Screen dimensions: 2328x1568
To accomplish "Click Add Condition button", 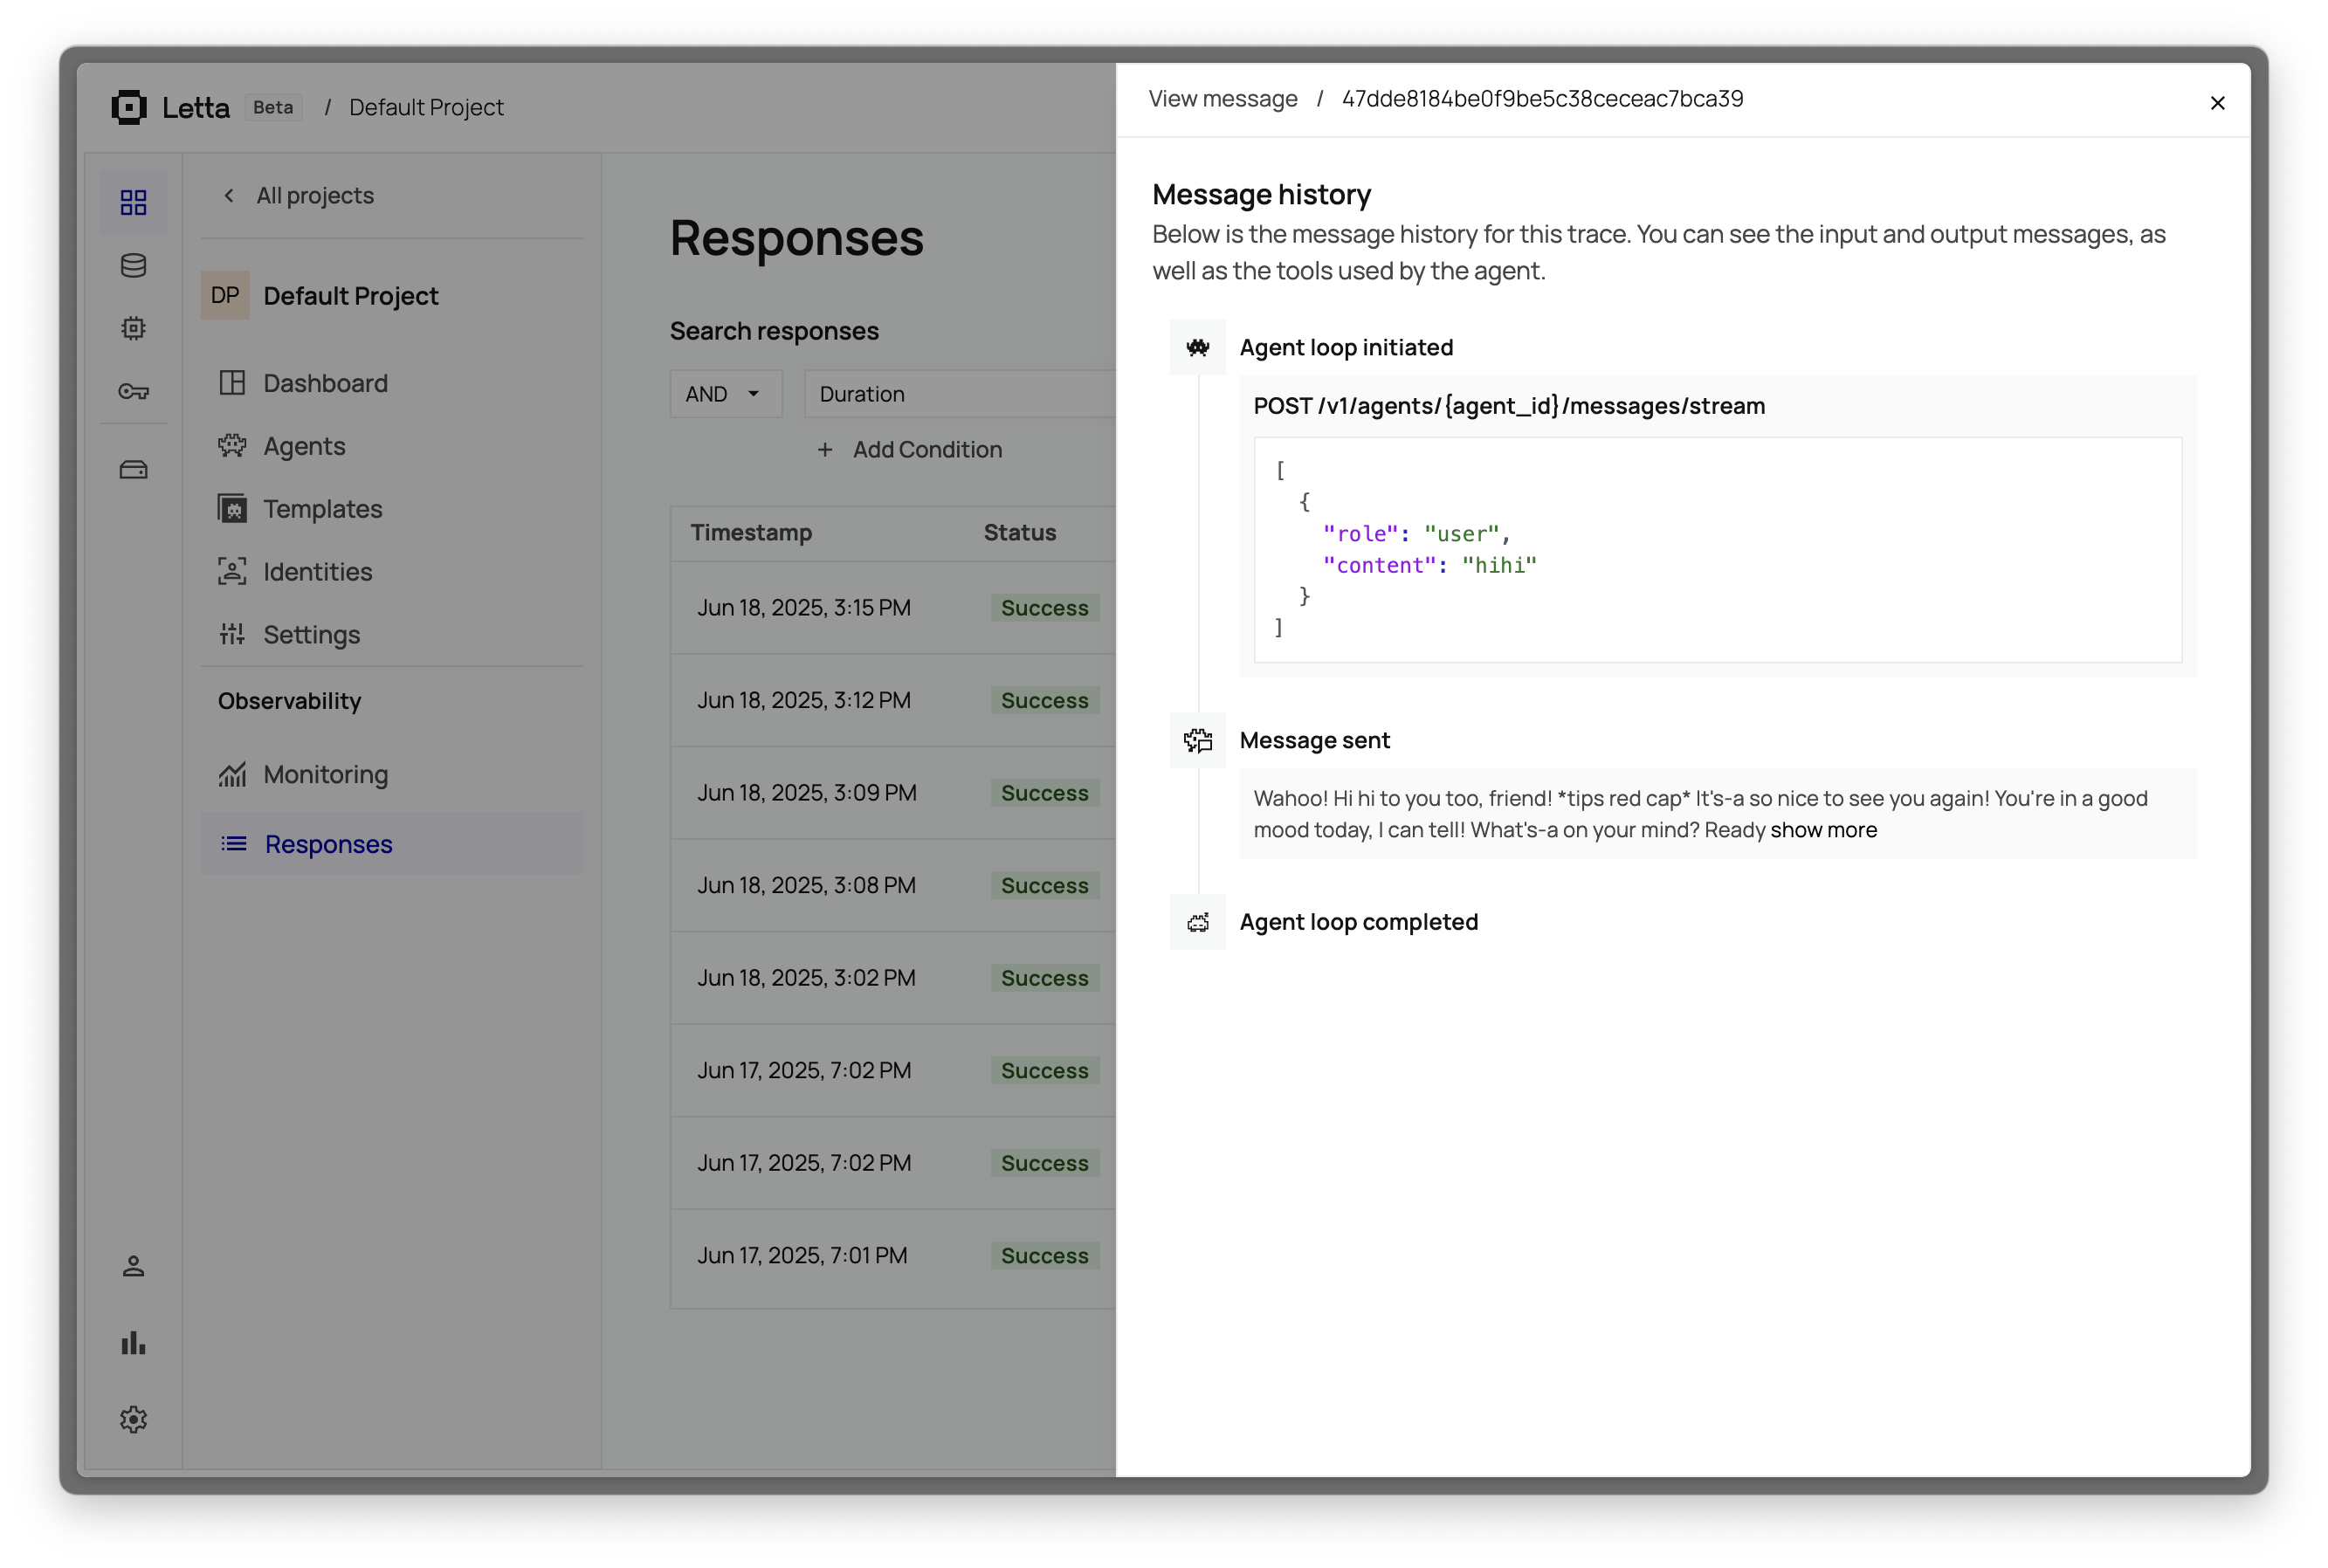I will coord(909,450).
